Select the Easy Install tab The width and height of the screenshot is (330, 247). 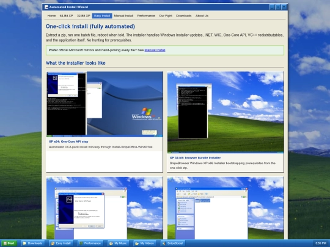pyautogui.click(x=102, y=16)
